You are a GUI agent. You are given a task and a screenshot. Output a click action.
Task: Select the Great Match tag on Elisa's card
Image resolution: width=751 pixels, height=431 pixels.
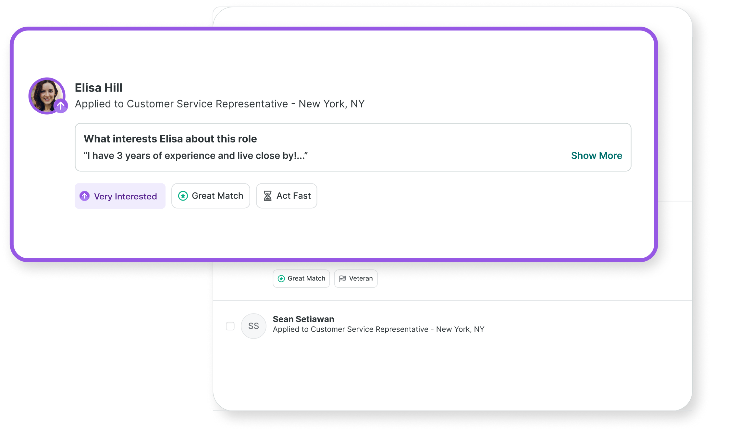coord(211,196)
